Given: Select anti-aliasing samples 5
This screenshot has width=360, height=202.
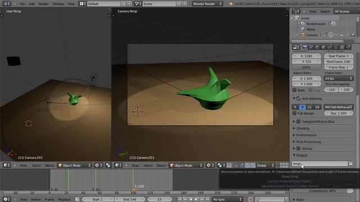Looking at the screenshot, I should (295, 107).
